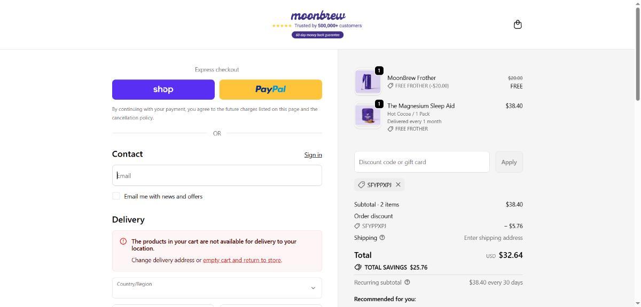
Task: Pay with Shop express checkout
Action: pos(163,90)
